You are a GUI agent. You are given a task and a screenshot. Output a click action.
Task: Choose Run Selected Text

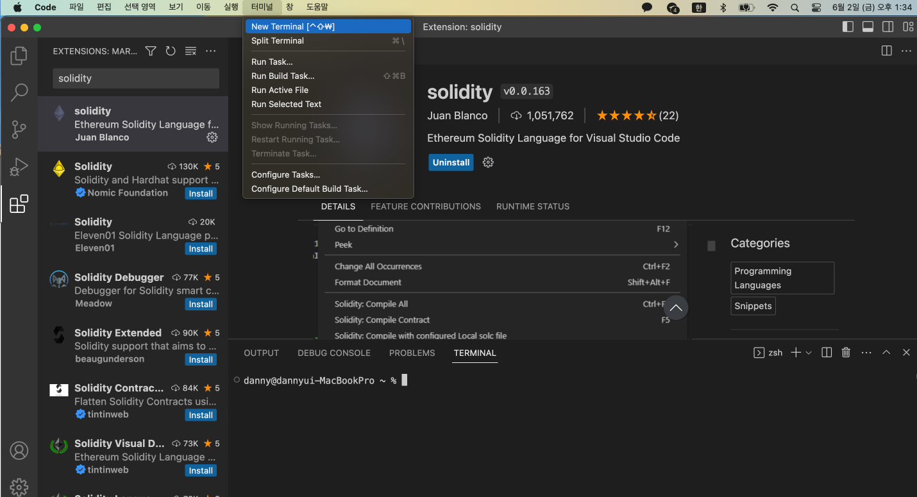click(328, 104)
